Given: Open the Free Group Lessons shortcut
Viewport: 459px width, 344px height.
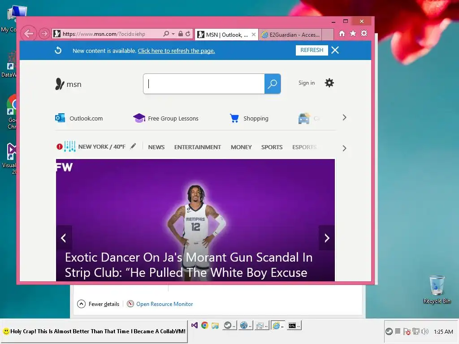Looking at the screenshot, I should tap(166, 118).
